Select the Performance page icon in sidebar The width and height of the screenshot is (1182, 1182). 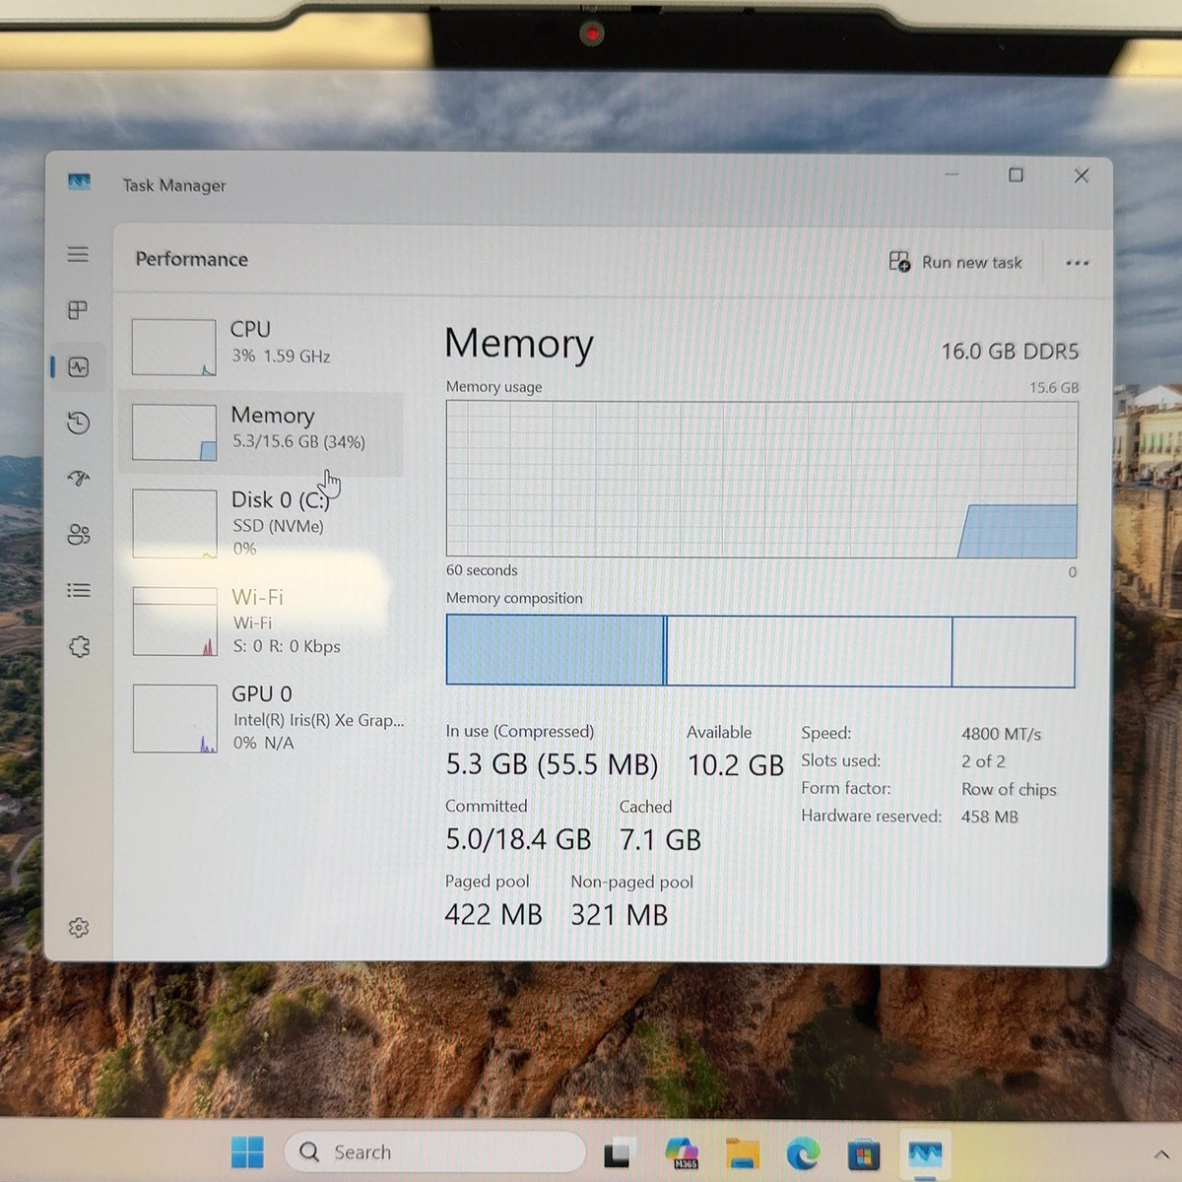click(79, 367)
